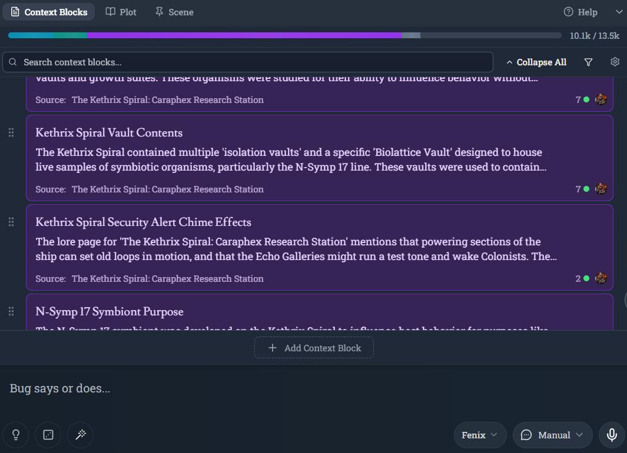627x453 pixels.
Task: Click the purple segment of context usage bar
Action: (244, 35)
